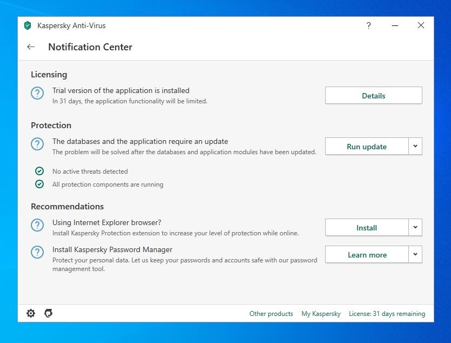451x343 pixels.
Task: Click the Kaspersky shield logo icon
Action: (28, 25)
